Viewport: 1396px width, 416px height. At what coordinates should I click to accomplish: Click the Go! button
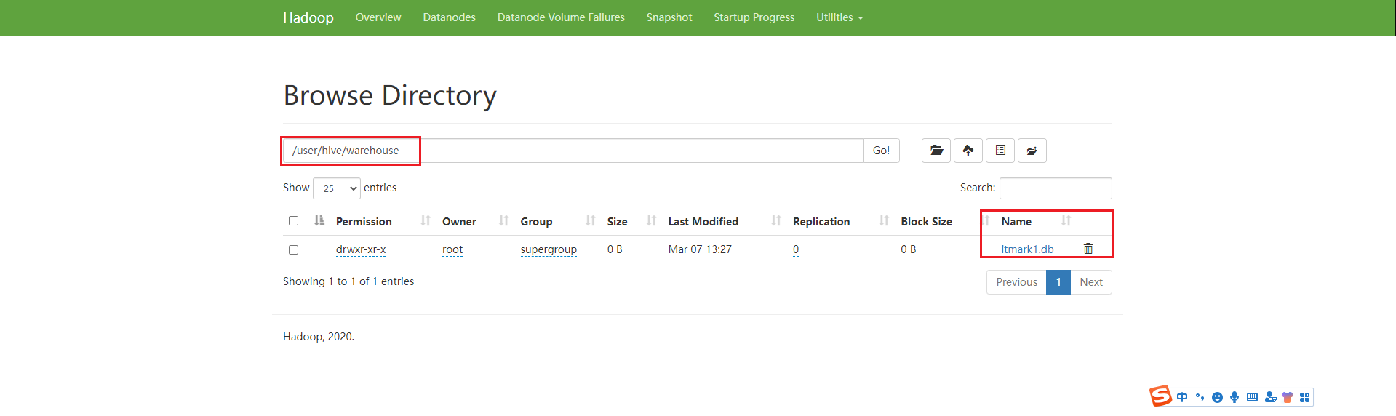pos(881,151)
